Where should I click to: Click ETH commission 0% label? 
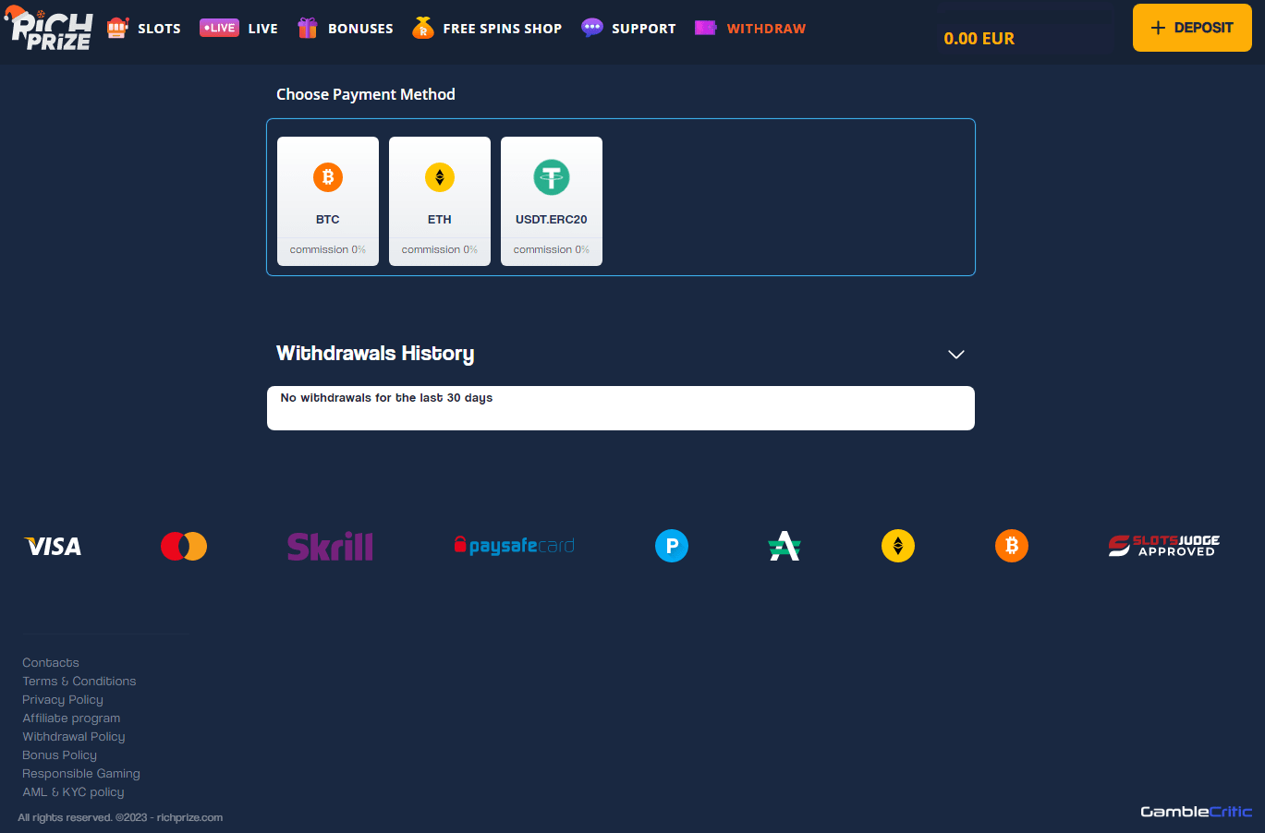click(x=440, y=249)
